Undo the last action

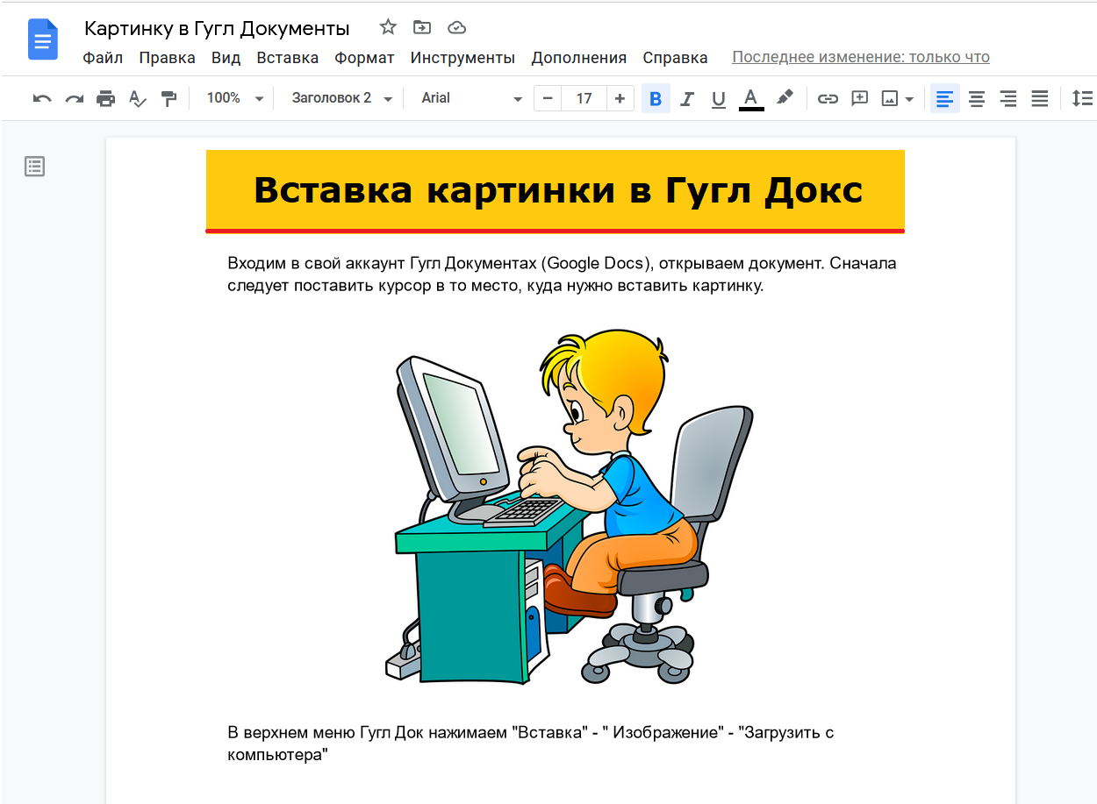tap(42, 98)
